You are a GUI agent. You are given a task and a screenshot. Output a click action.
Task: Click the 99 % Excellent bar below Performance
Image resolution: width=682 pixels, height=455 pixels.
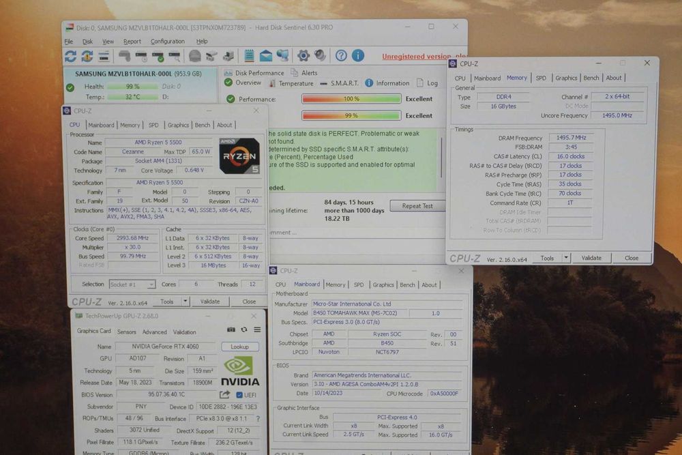[351, 115]
